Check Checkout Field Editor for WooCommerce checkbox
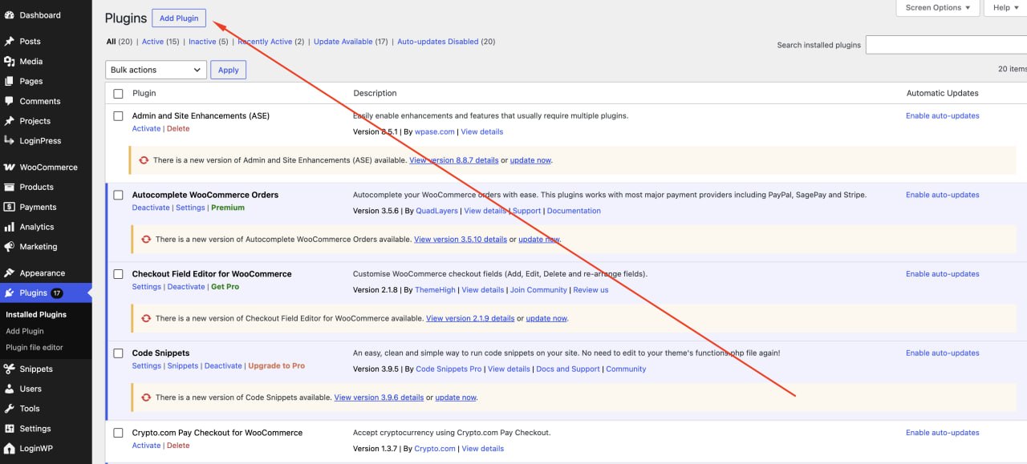1027x464 pixels. pos(118,274)
